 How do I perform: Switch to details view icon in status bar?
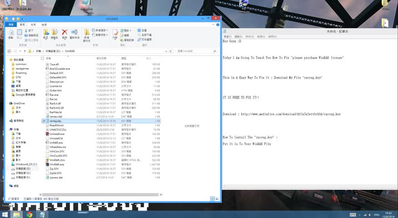point(212,198)
